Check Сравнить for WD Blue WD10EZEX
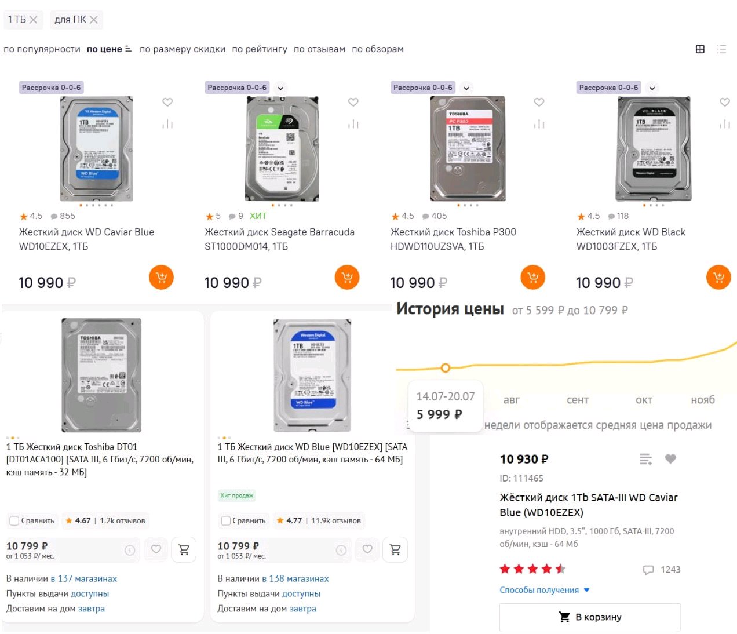The image size is (737, 634). pos(226,520)
